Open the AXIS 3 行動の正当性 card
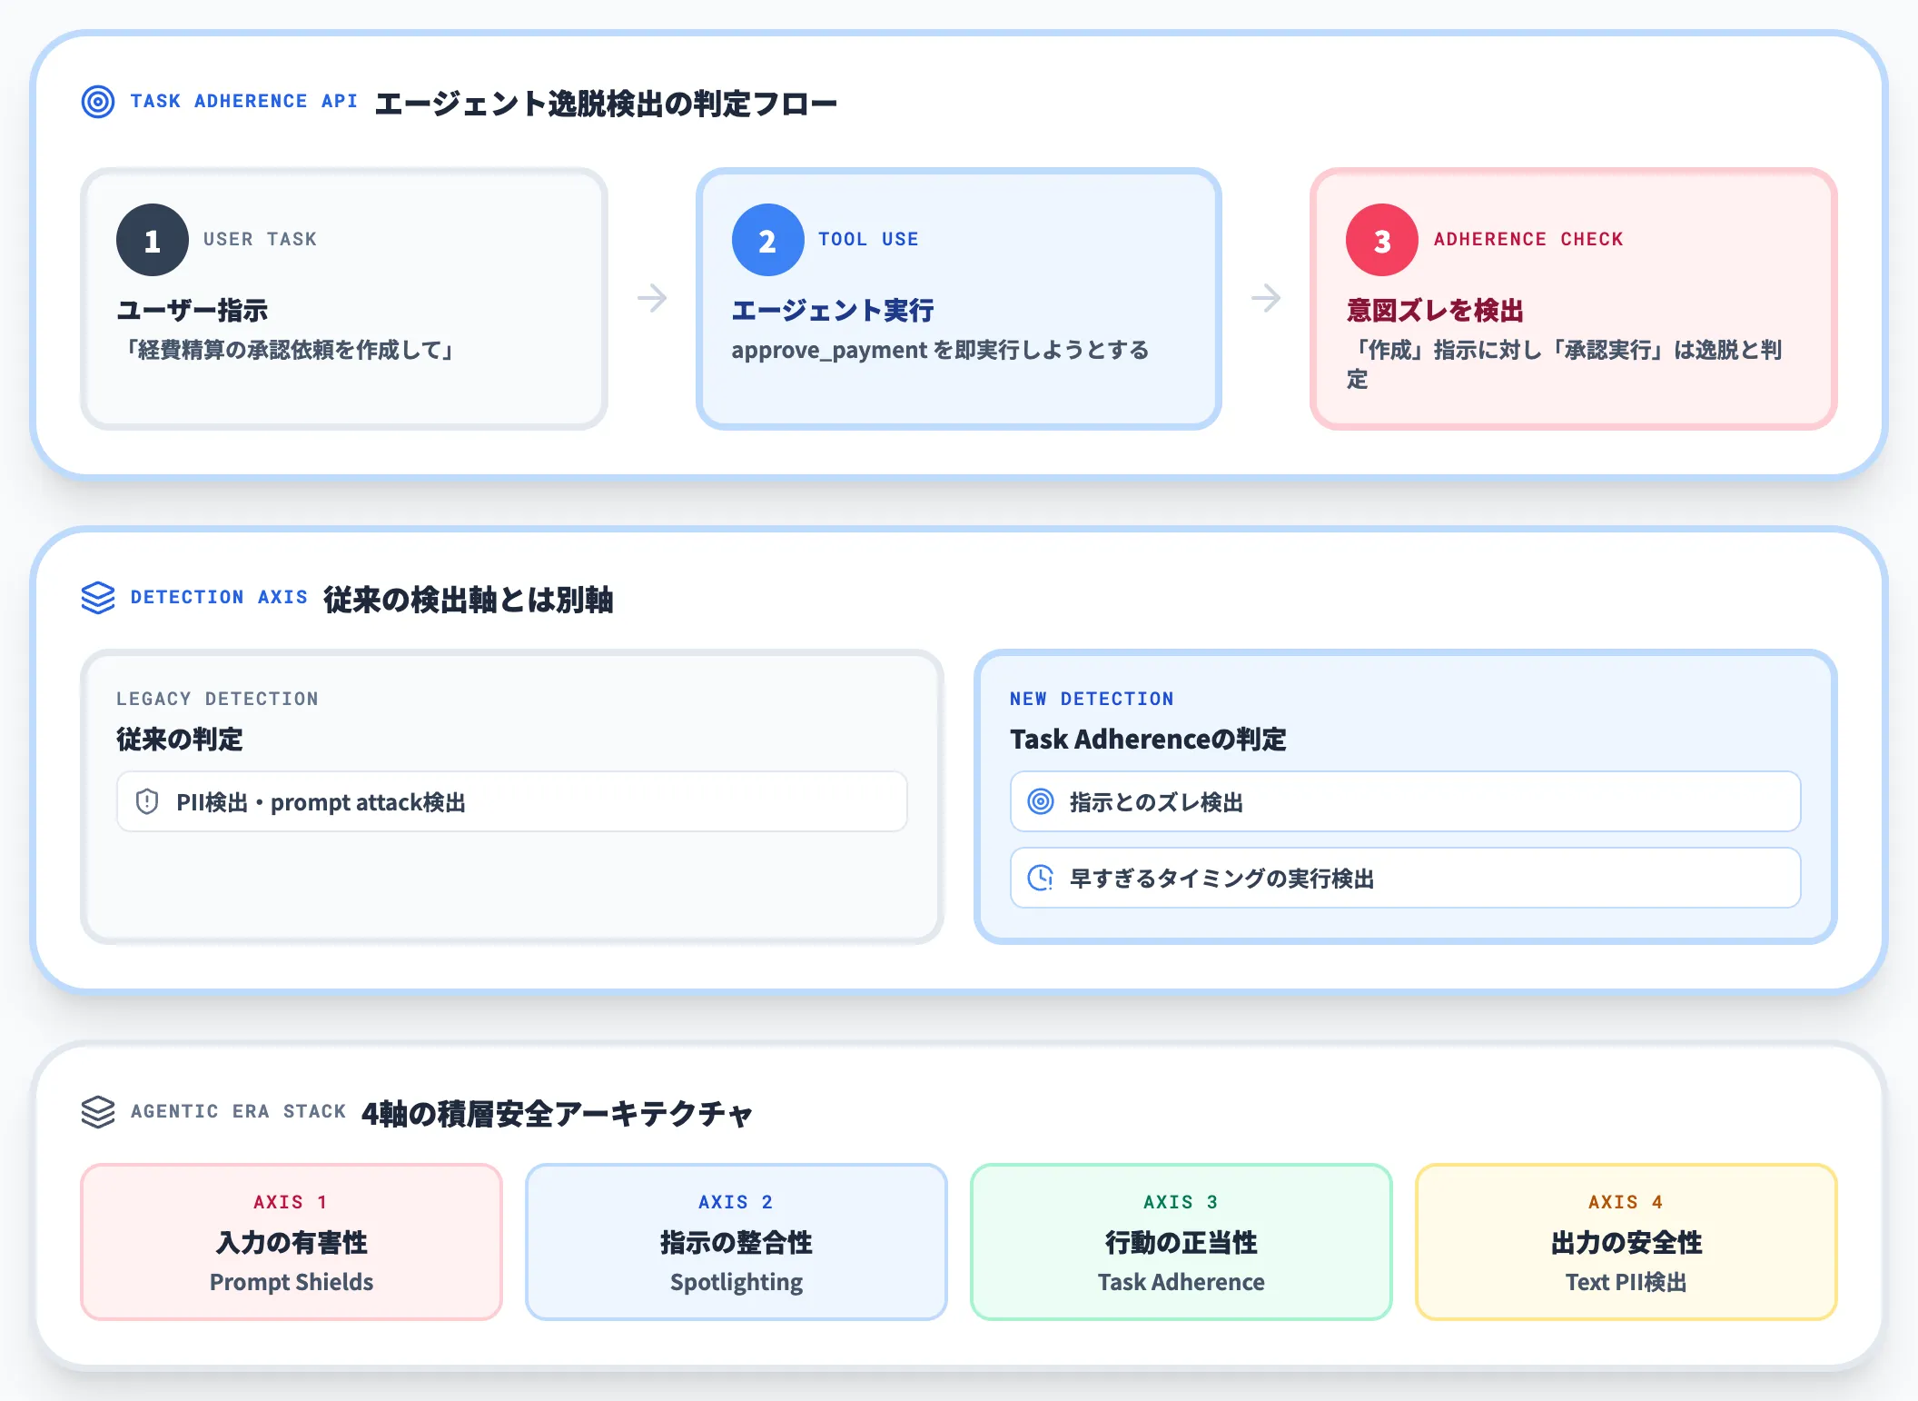The image size is (1918, 1401). pos(1181,1242)
